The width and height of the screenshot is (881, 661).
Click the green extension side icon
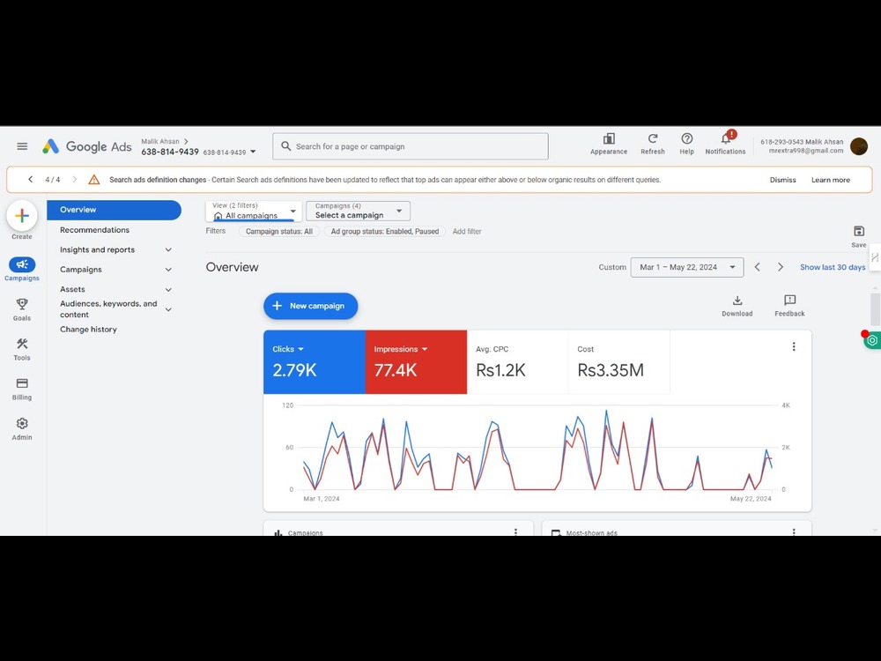pos(872,340)
